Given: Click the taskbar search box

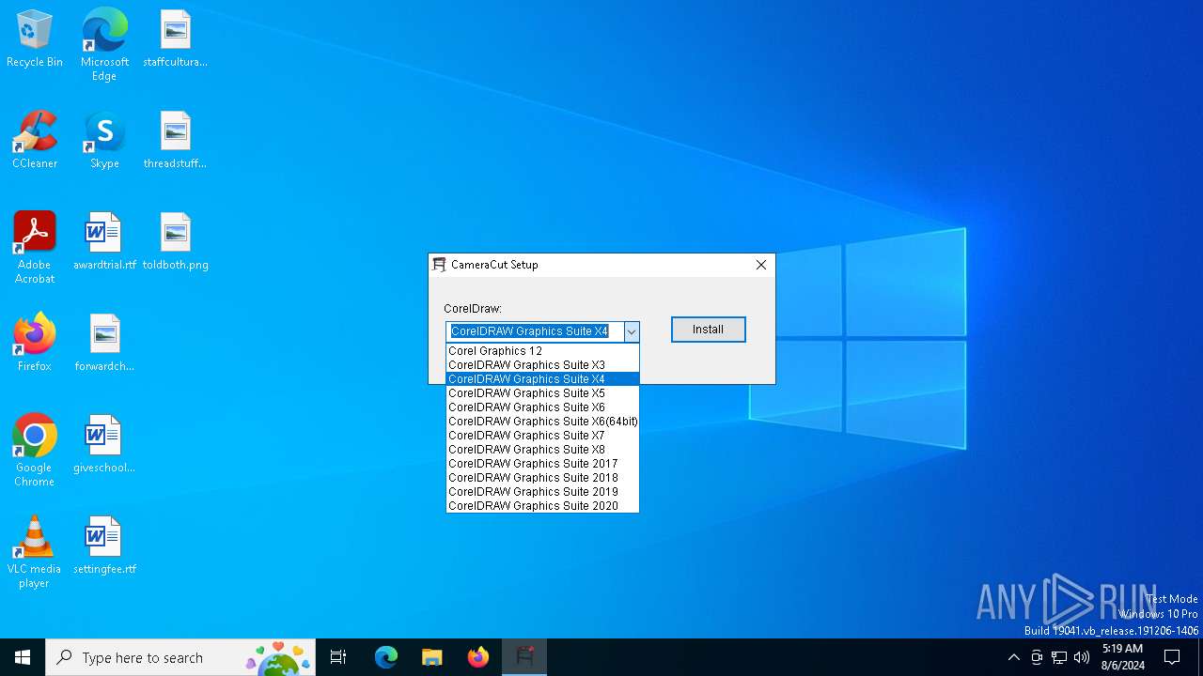Looking at the screenshot, I should pyautogui.click(x=180, y=657).
